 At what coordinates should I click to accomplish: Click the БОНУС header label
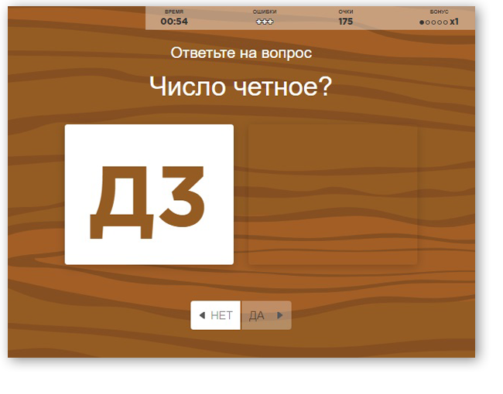440,12
